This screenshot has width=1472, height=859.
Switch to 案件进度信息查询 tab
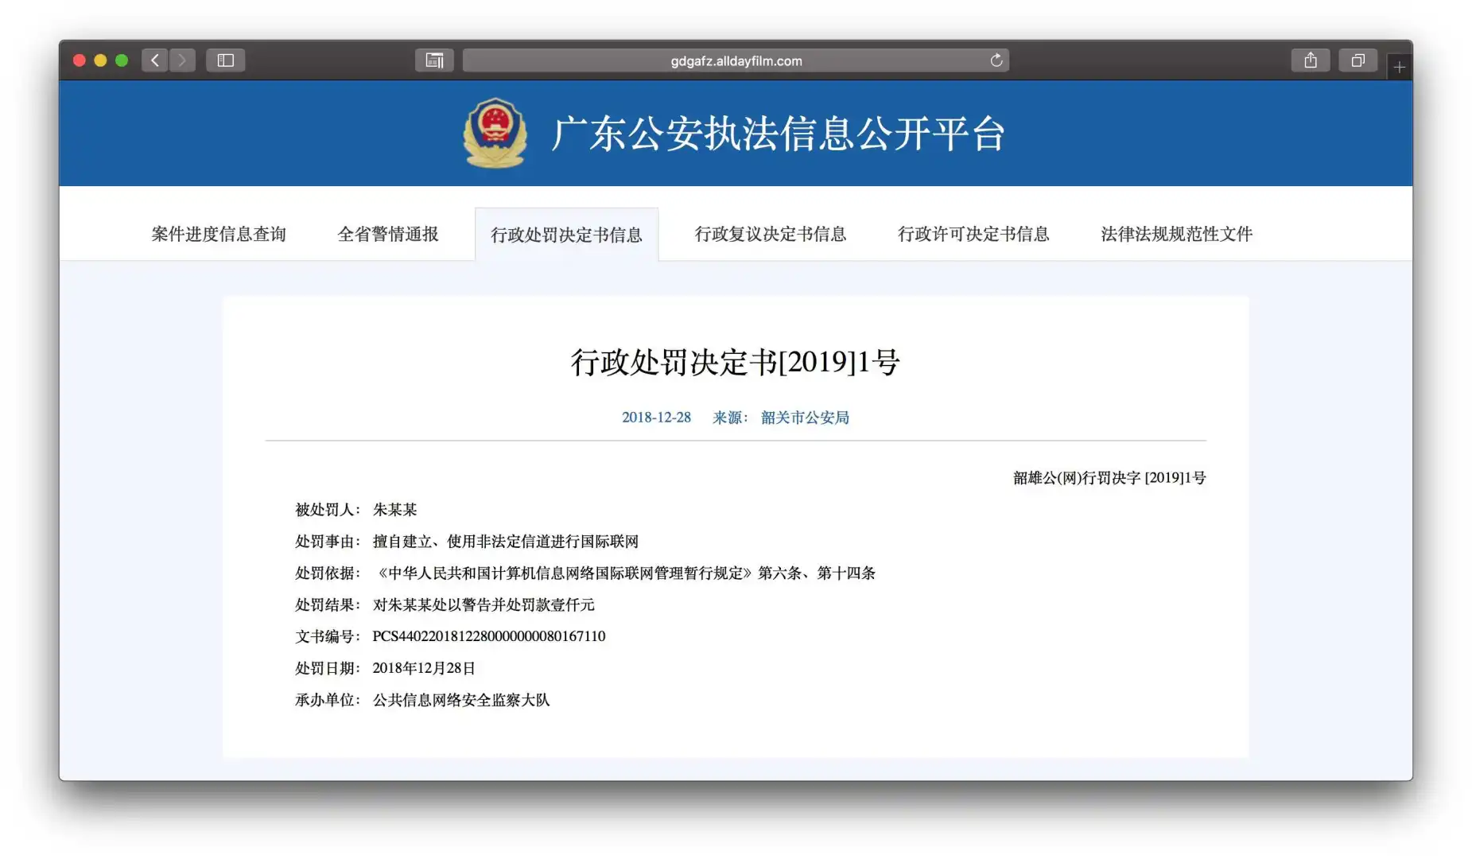click(219, 234)
